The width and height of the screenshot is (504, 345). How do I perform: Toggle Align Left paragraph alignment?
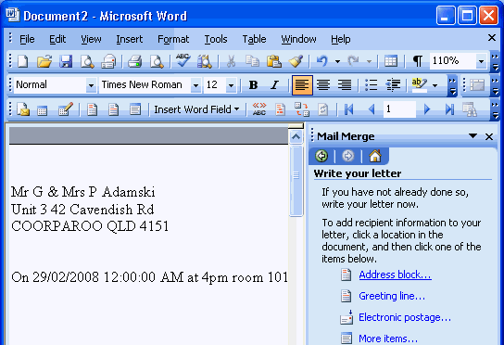click(x=302, y=85)
